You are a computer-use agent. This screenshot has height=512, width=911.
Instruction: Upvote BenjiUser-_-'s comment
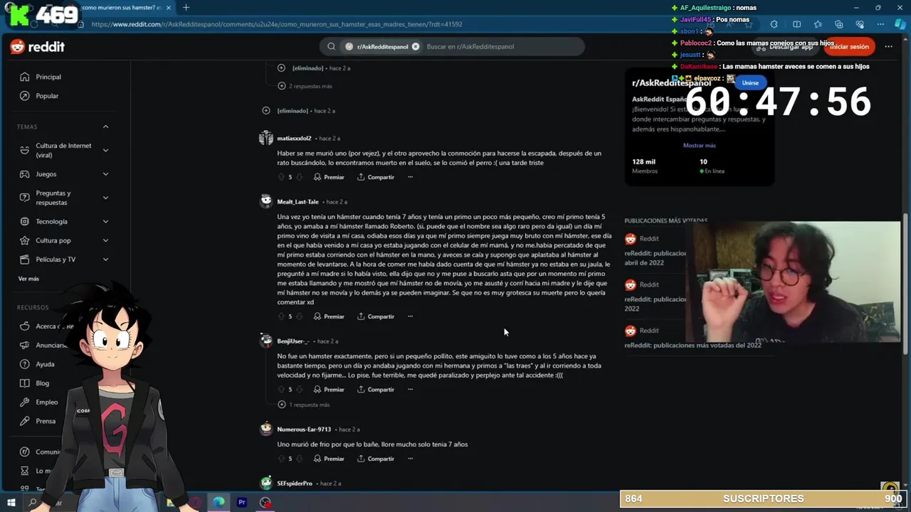coord(280,390)
